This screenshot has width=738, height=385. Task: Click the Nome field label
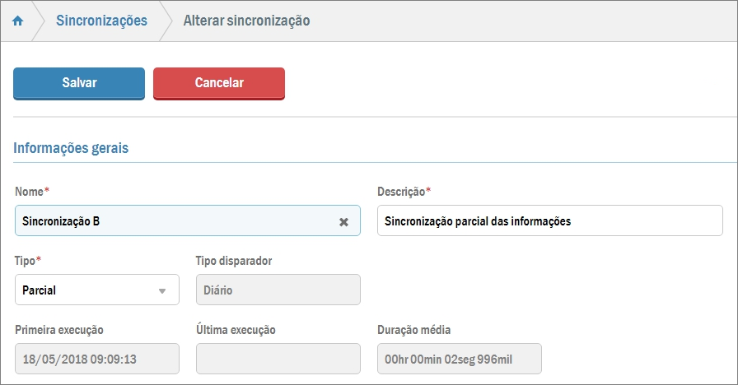click(30, 192)
